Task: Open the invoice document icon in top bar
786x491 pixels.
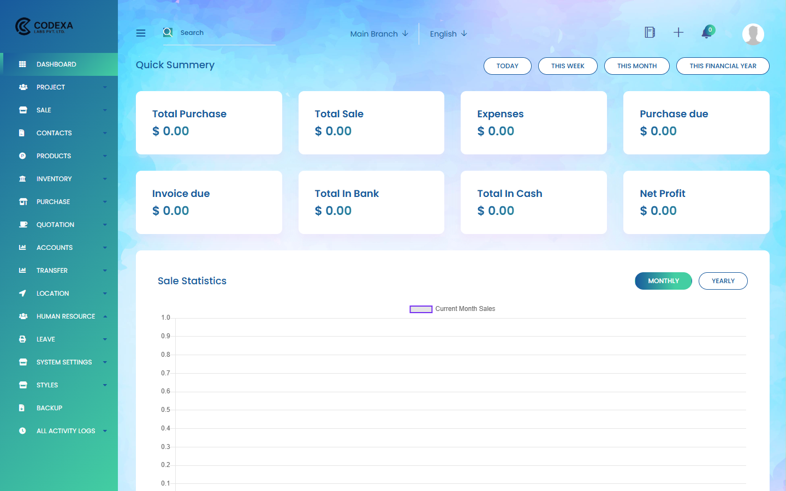Action: (650, 32)
